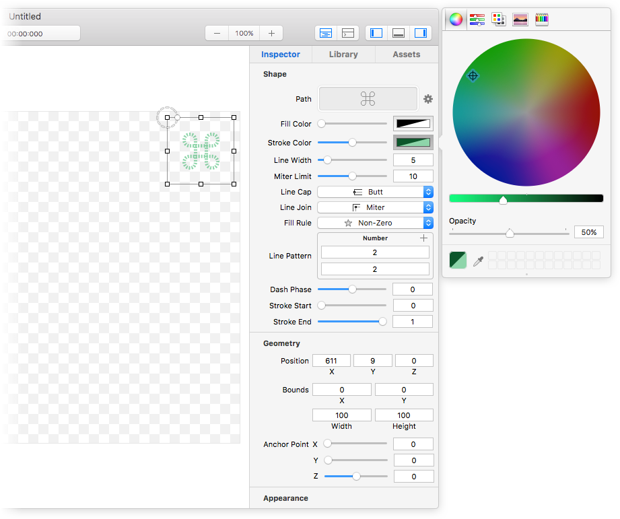Click the Opacity 50% field
This screenshot has width=620, height=519.
pyautogui.click(x=589, y=232)
